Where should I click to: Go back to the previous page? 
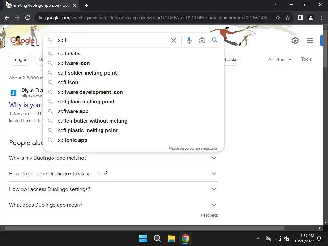[7, 18]
